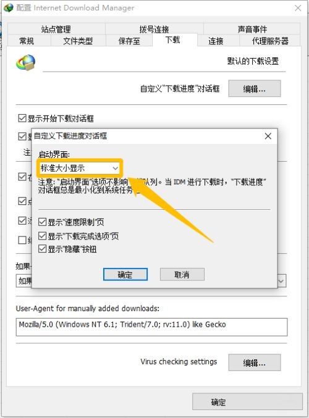
Task: Select the 保存至 tab
Action: click(x=129, y=41)
